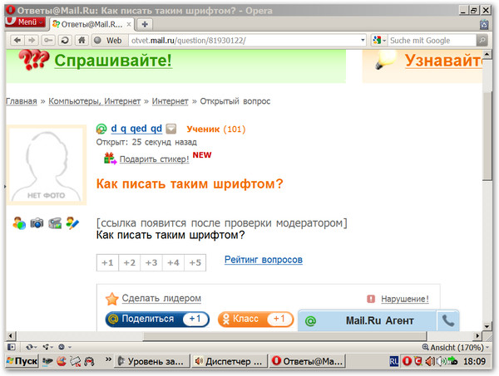Reload the page with the refresh button
Image resolution: width=499 pixels, height=376 pixels.
tap(65, 41)
